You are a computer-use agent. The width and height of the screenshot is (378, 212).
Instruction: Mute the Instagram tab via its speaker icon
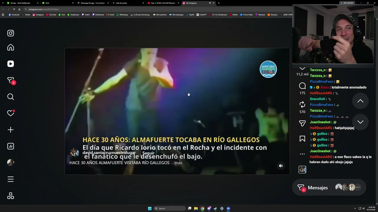[x=210, y=3]
